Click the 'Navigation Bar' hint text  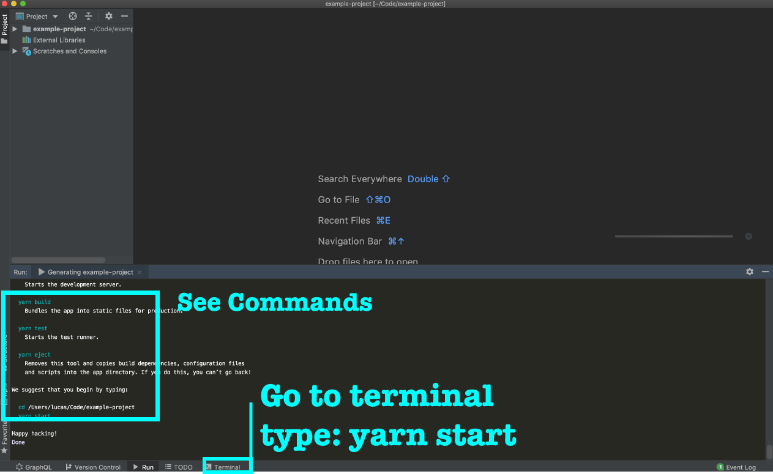click(350, 242)
